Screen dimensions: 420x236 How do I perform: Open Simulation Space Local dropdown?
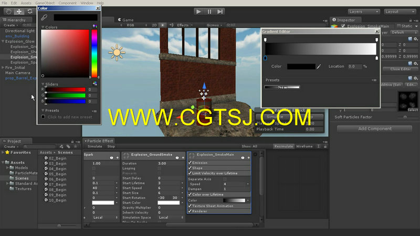pyautogui.click(x=171, y=218)
